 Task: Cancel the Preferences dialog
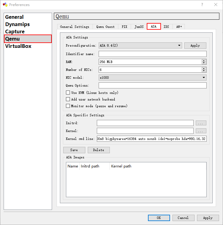coord(183,218)
